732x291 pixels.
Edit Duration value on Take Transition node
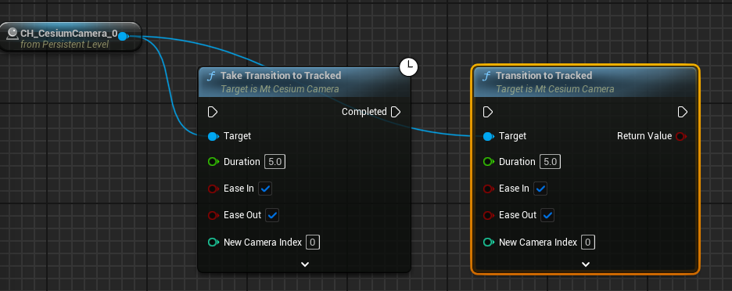pos(275,162)
